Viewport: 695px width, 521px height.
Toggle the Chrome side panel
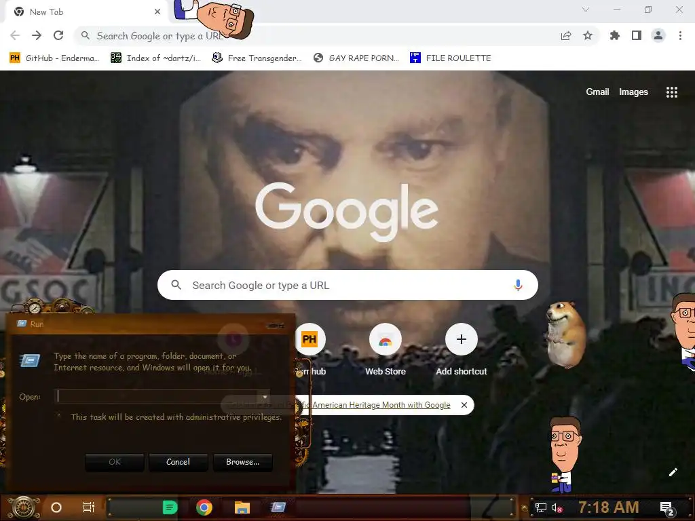tap(637, 35)
